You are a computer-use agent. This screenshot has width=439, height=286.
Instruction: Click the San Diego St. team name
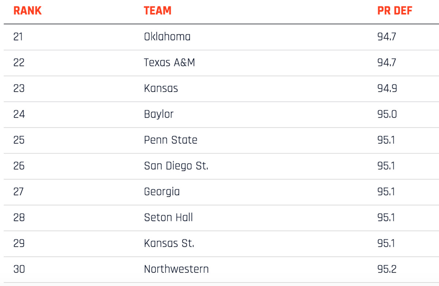[x=176, y=166]
